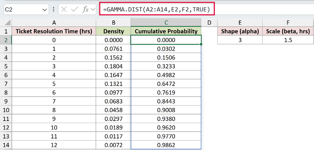This screenshot has height=150, width=314.
Task: Select cell C9 with probability 0.8443
Action: coord(166,101)
